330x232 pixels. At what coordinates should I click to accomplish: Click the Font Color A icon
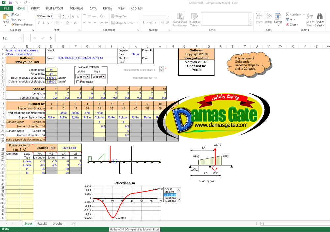click(75, 23)
